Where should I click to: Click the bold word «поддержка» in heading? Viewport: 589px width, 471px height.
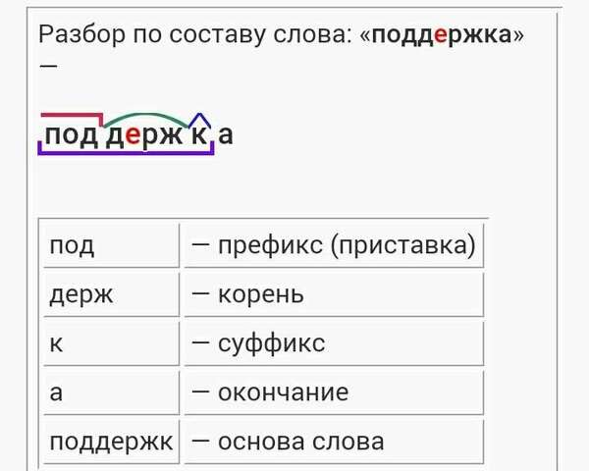click(x=441, y=35)
